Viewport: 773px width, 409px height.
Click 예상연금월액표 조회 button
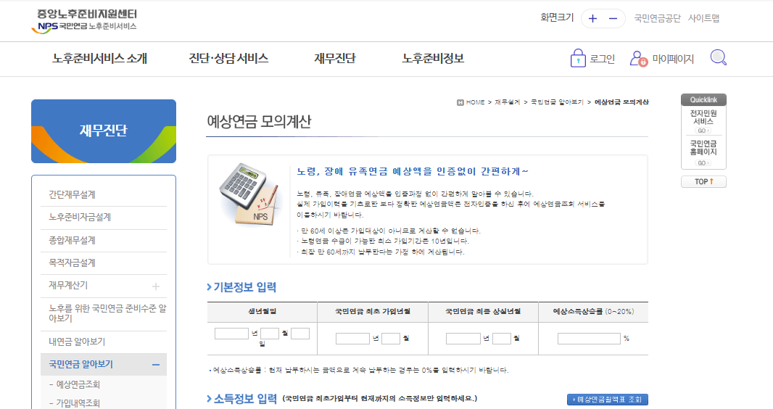click(608, 400)
